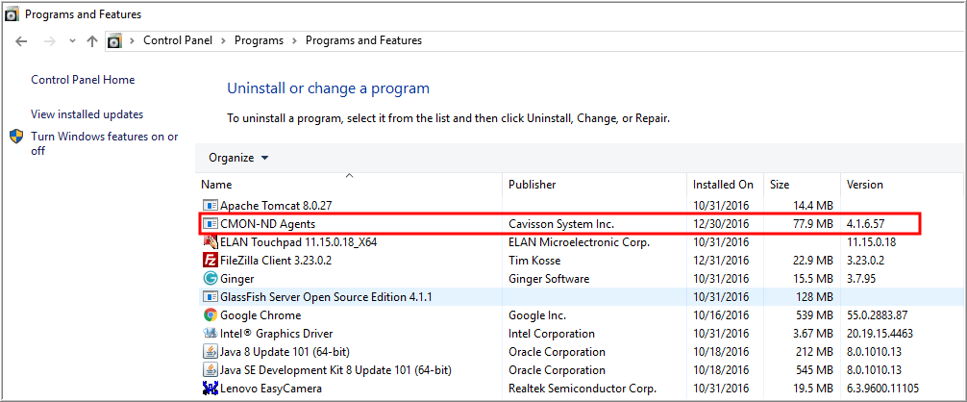Click Ginger Software publisher cell
Screen dimensions: 967x402
click(x=548, y=279)
